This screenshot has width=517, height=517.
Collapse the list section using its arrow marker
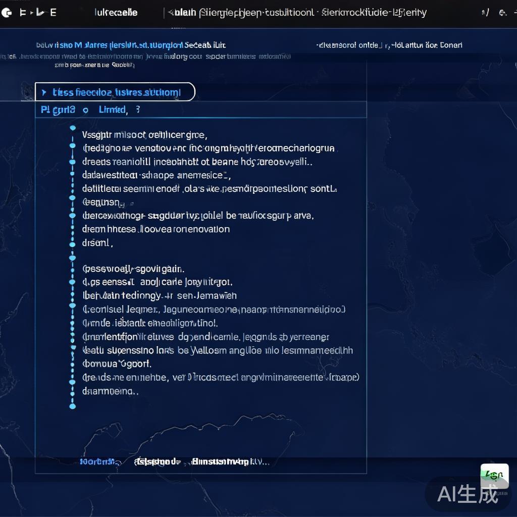(45, 92)
